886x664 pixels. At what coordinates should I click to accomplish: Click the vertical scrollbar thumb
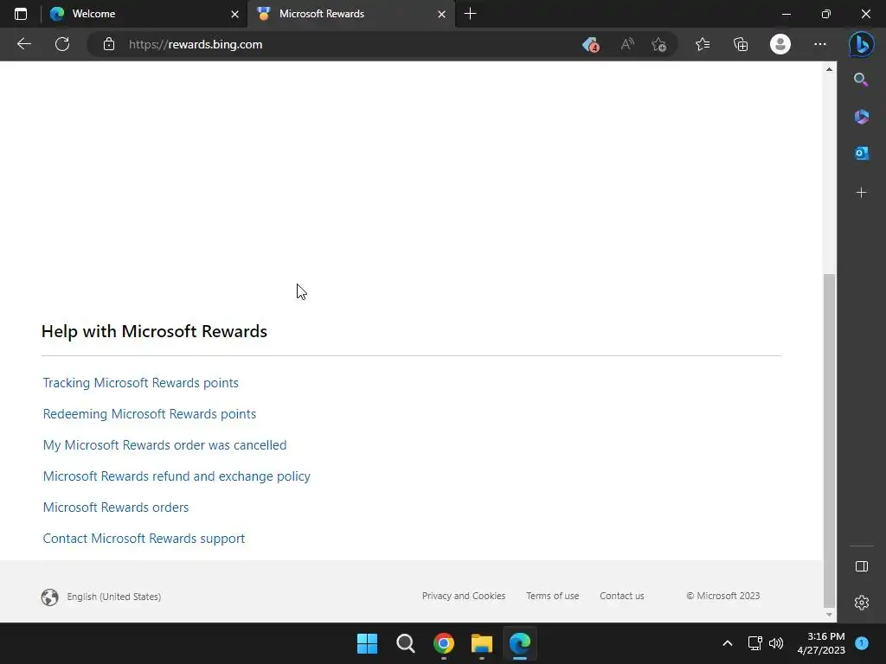(x=829, y=440)
